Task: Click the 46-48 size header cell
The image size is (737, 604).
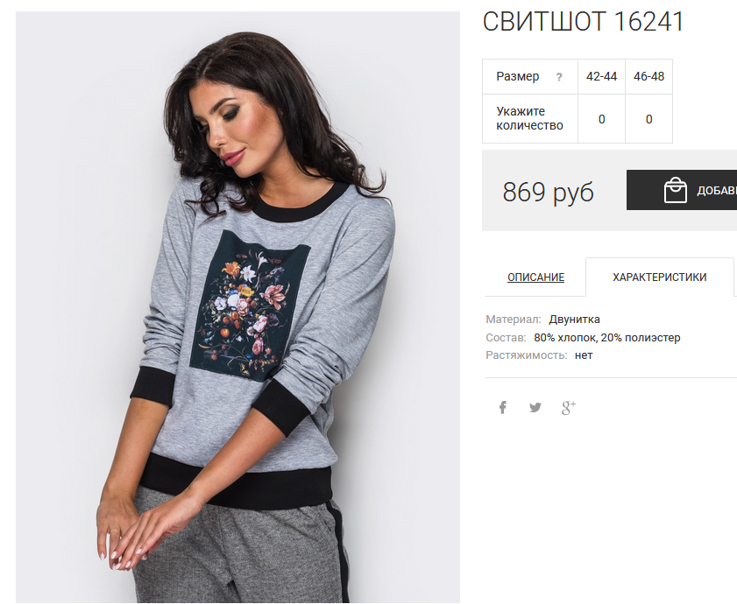Action: 648,76
